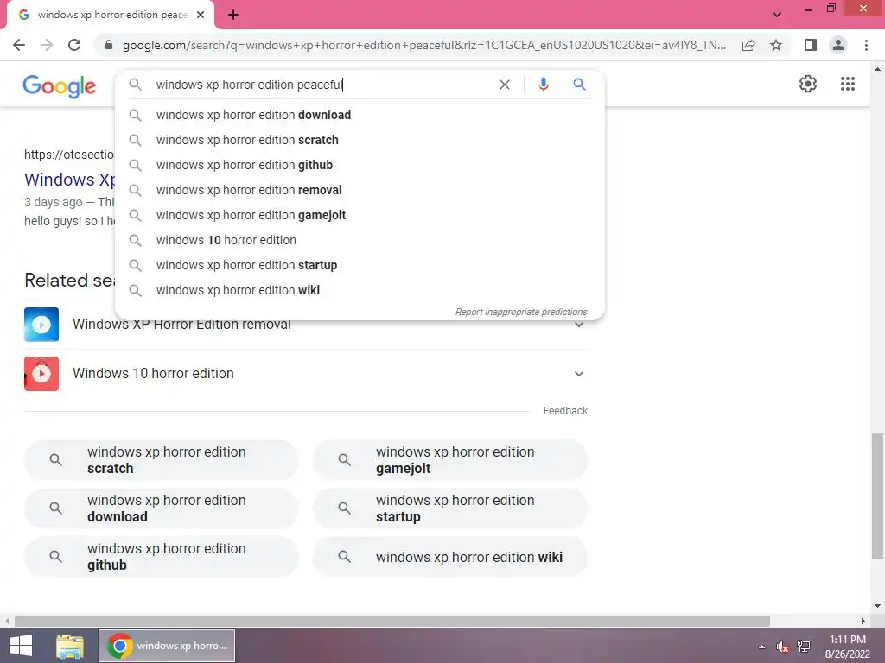
Task: Click the scroll-down arrow of vertical scrollbar
Action: point(877,606)
